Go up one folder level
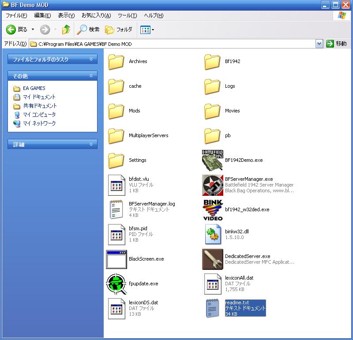Screen dimensions: 353x340 (66, 30)
